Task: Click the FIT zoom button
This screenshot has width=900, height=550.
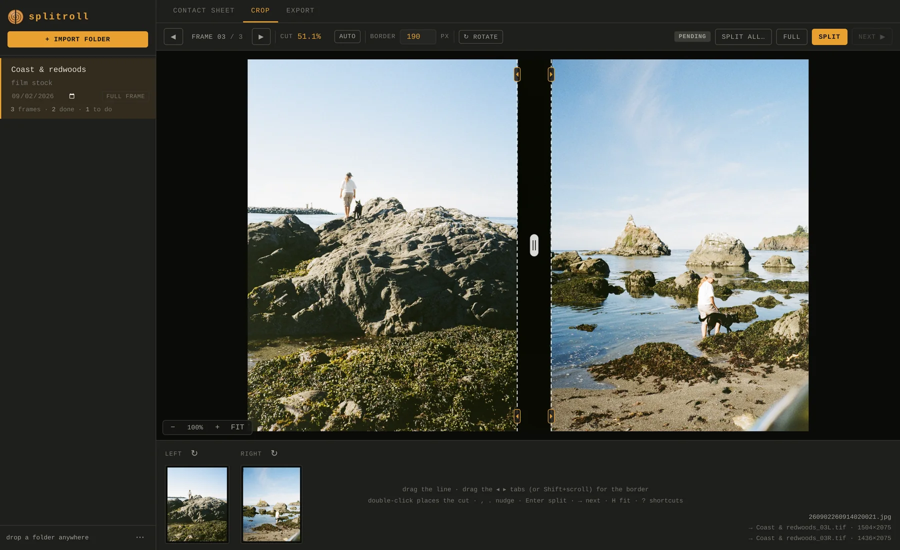Action: (237, 427)
